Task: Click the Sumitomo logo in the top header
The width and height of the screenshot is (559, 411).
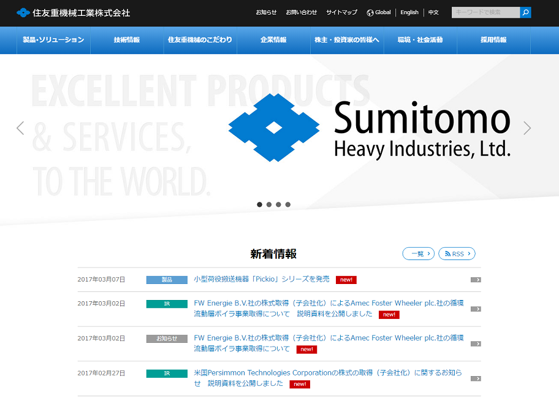Action: 74,13
